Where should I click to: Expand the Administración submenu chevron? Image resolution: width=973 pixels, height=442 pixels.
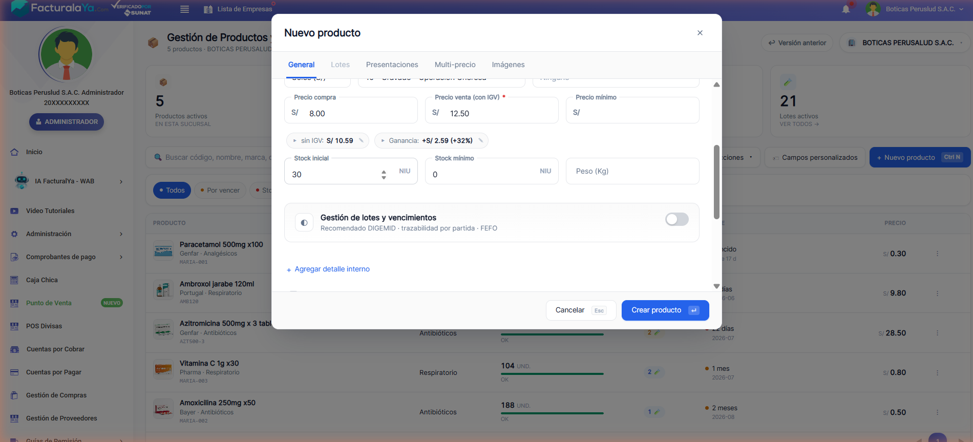pos(121,234)
